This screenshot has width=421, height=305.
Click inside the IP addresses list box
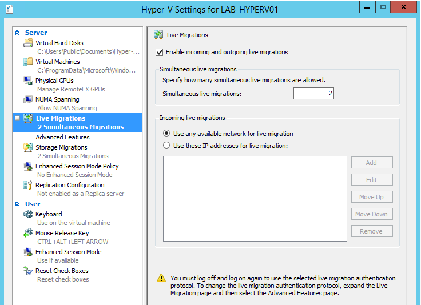pos(255,199)
